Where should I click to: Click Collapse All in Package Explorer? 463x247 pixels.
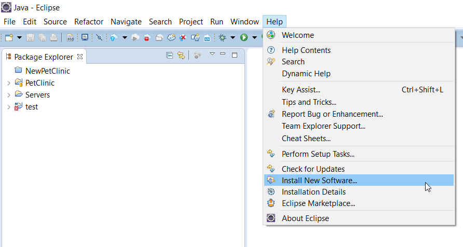click(x=169, y=55)
